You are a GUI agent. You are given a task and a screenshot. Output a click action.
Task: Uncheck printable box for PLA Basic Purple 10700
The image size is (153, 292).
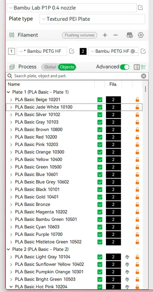tap(100, 234)
